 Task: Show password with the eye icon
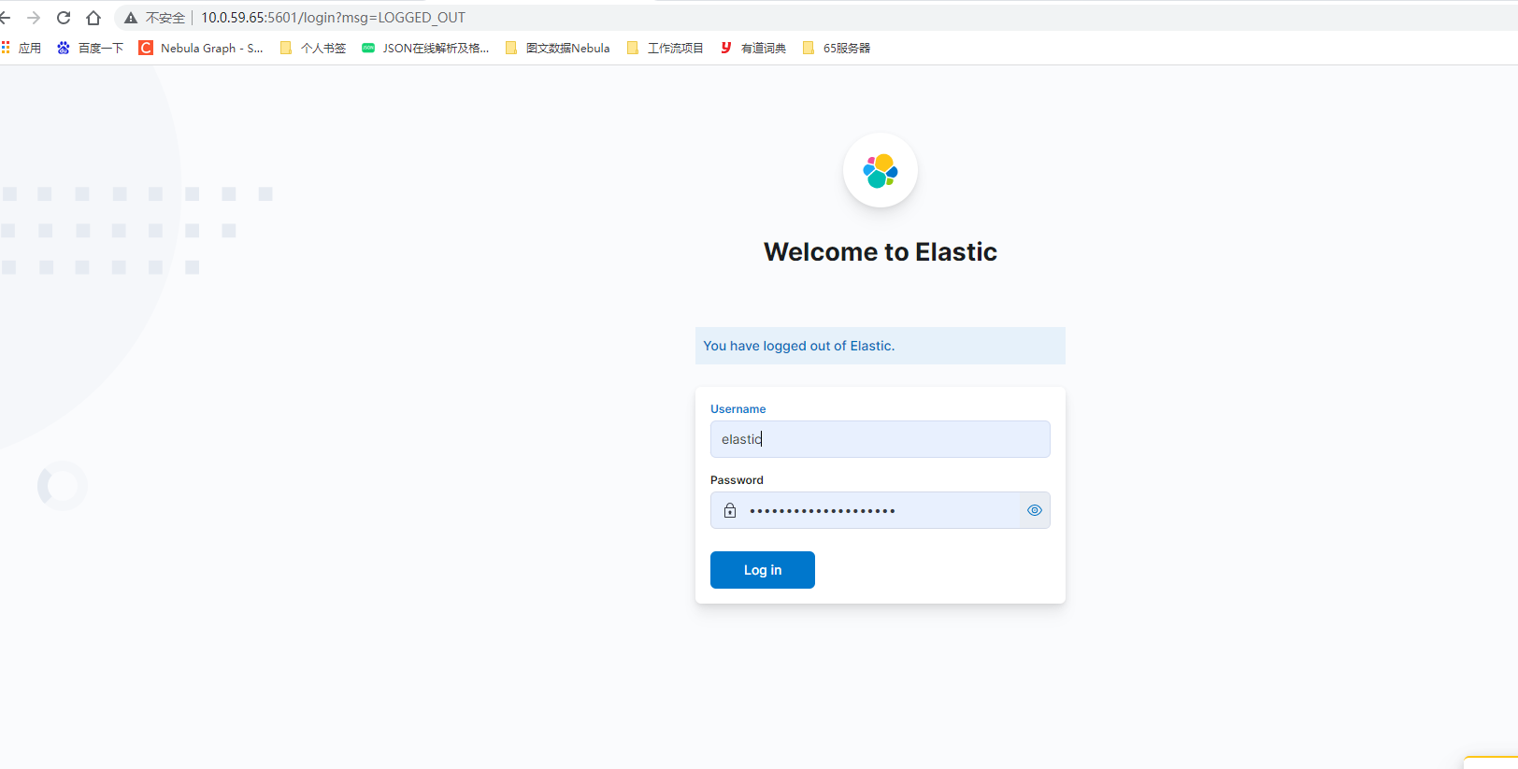1035,510
